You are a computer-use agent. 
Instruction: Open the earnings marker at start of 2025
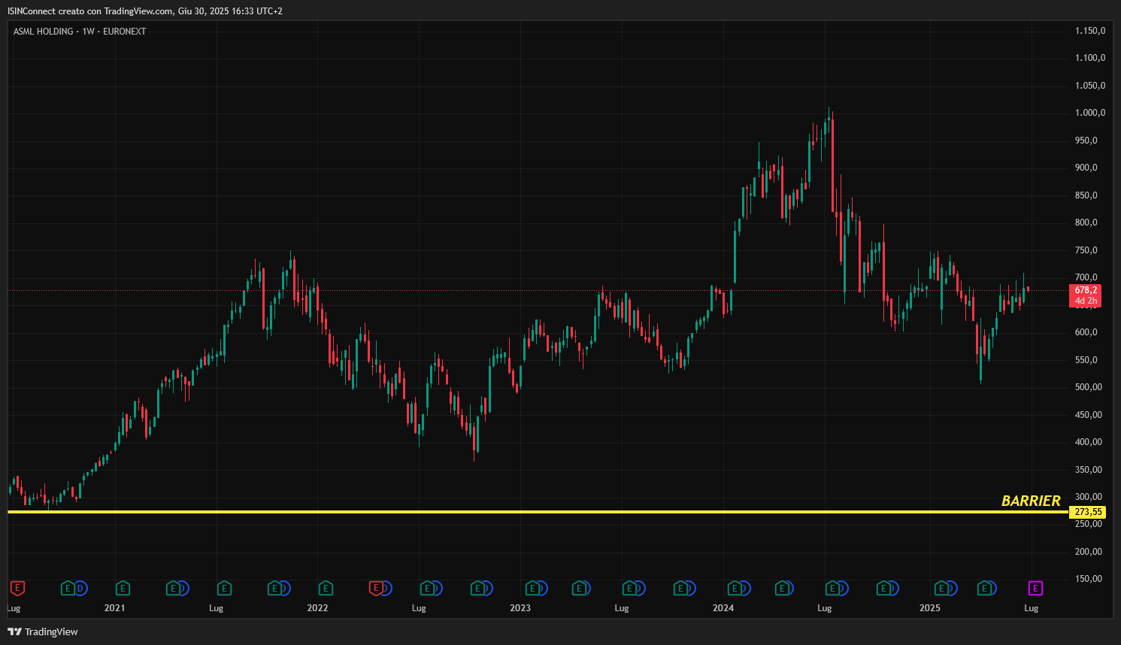tap(941, 588)
